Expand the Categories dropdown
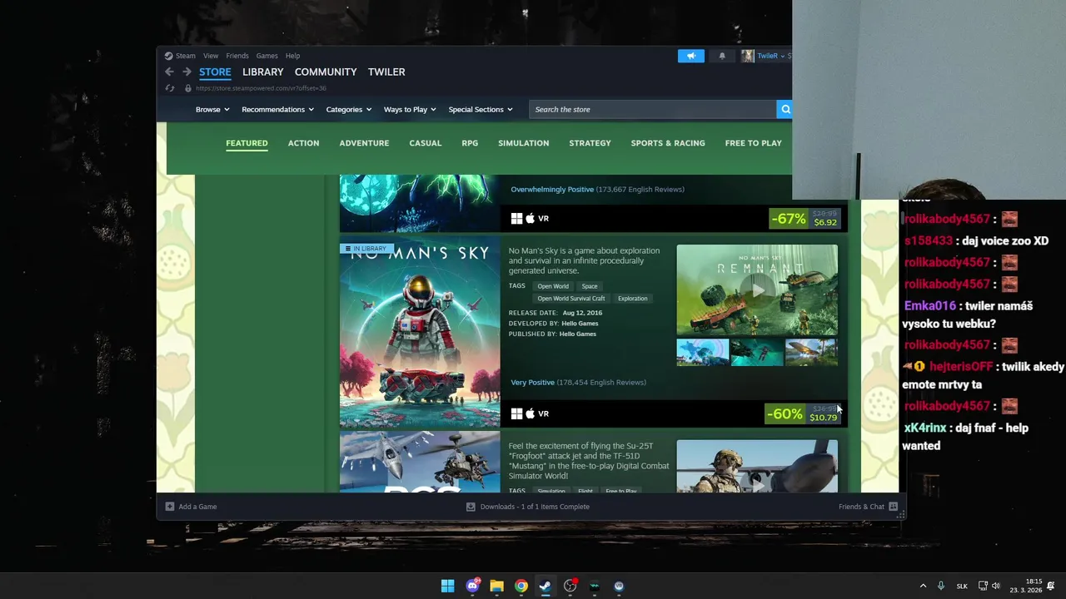 [348, 109]
